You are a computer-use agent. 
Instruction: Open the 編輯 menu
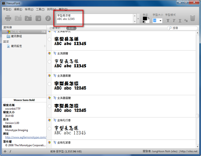[18, 9]
